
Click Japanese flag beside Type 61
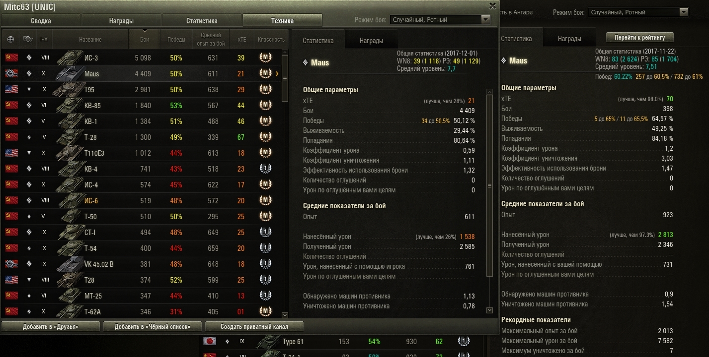[x=210, y=341]
